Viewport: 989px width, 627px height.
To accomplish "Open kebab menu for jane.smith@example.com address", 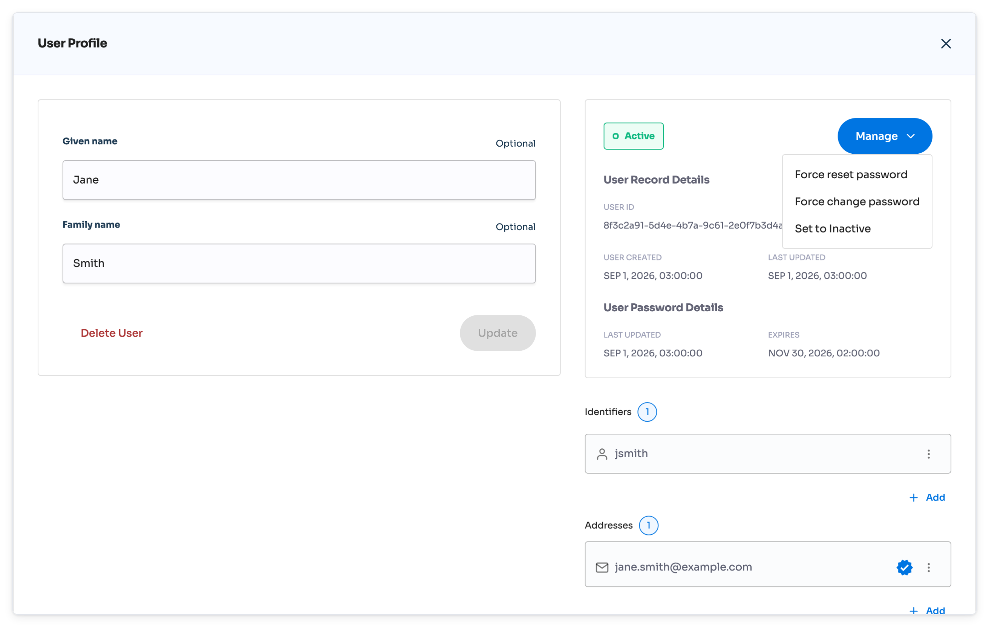I will click(x=928, y=567).
